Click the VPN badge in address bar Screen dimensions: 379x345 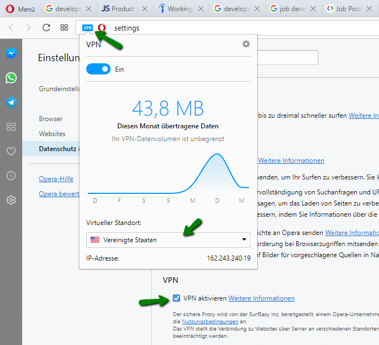tap(87, 28)
